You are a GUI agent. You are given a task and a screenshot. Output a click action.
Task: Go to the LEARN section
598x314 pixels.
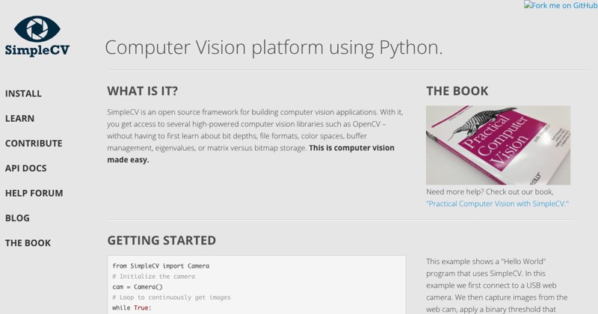(x=20, y=118)
